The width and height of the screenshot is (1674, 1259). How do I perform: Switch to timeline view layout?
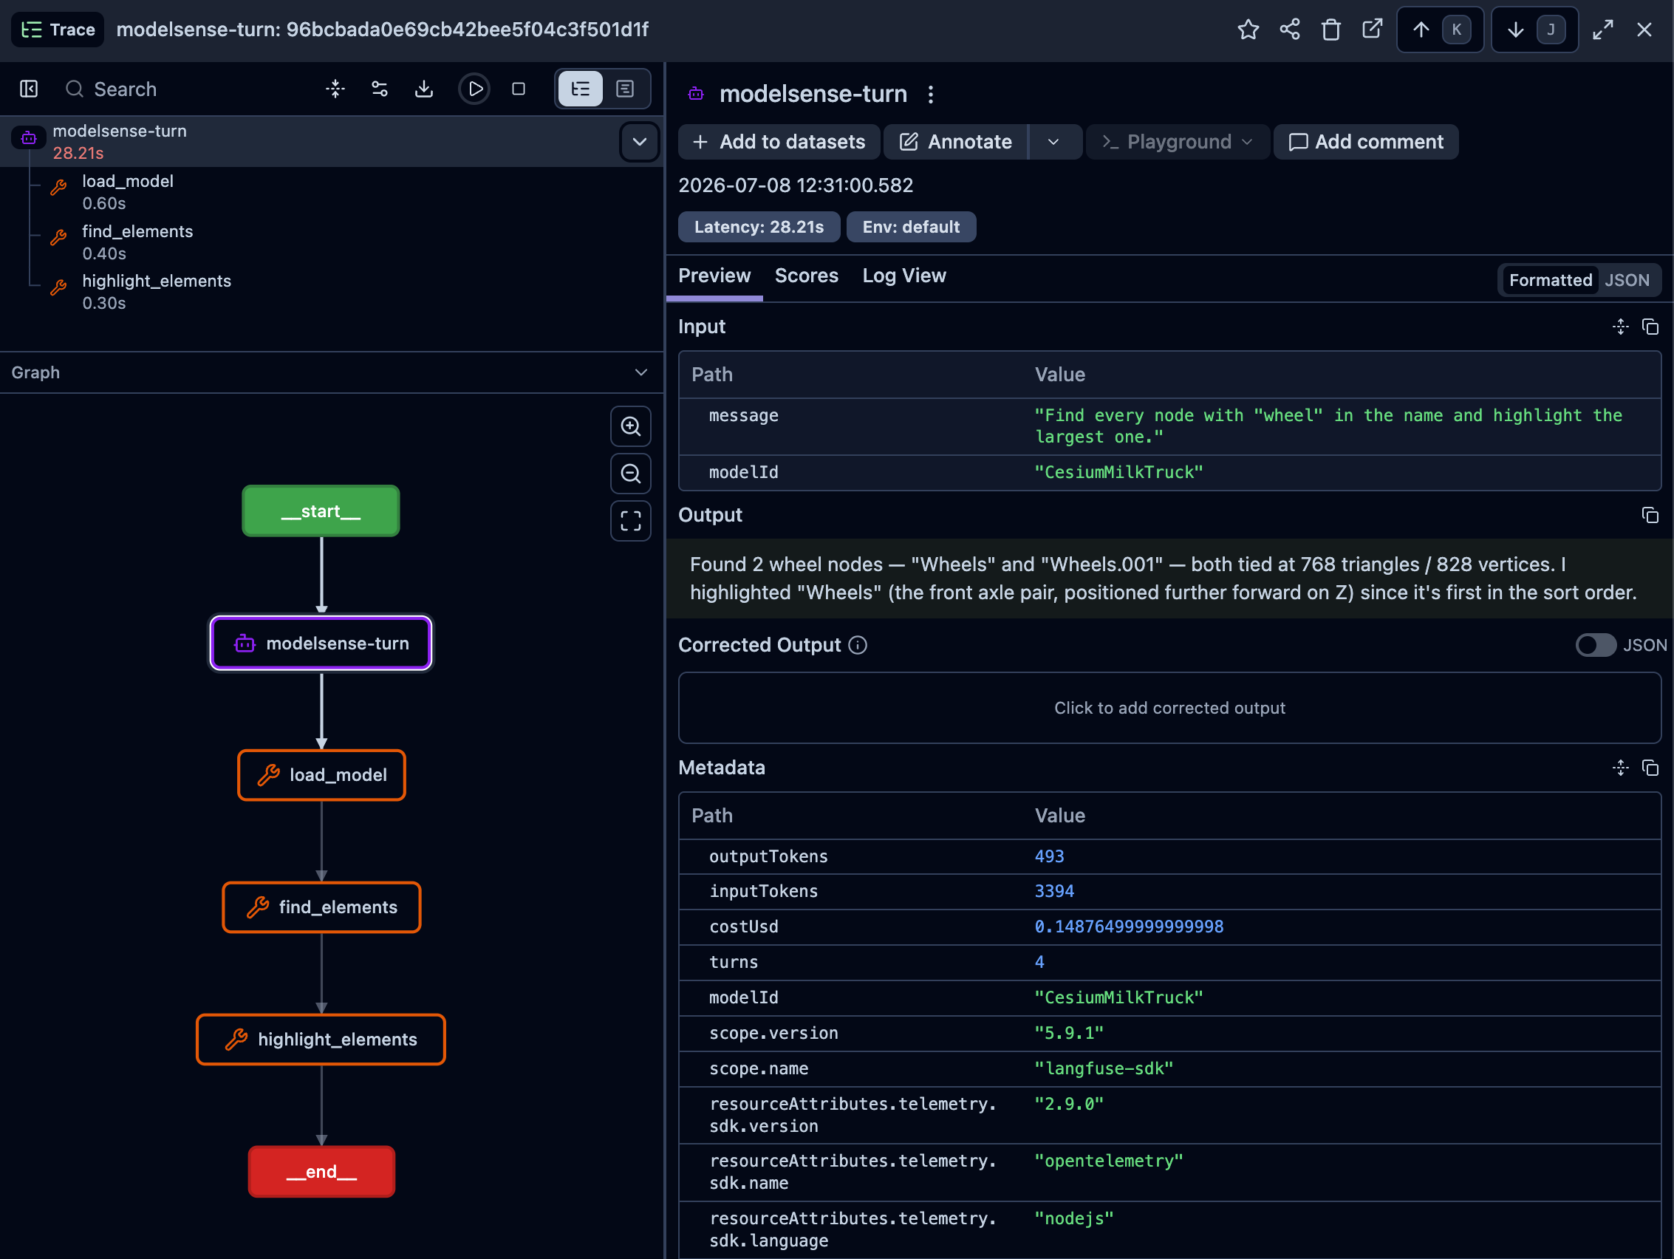625,89
